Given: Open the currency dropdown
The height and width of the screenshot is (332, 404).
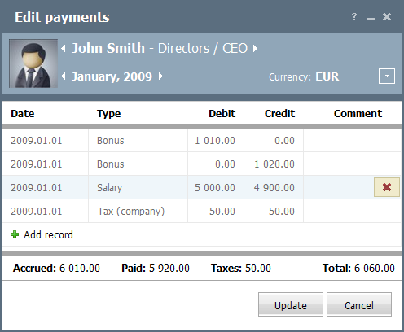Looking at the screenshot, I should [387, 76].
